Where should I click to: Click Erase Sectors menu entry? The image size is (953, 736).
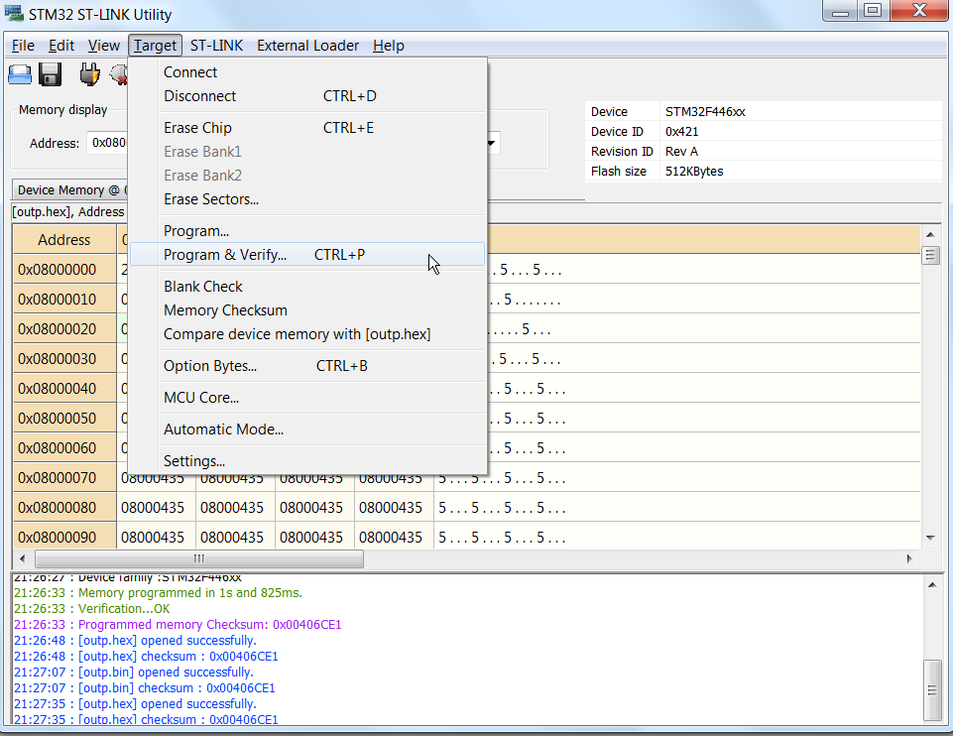tap(211, 199)
